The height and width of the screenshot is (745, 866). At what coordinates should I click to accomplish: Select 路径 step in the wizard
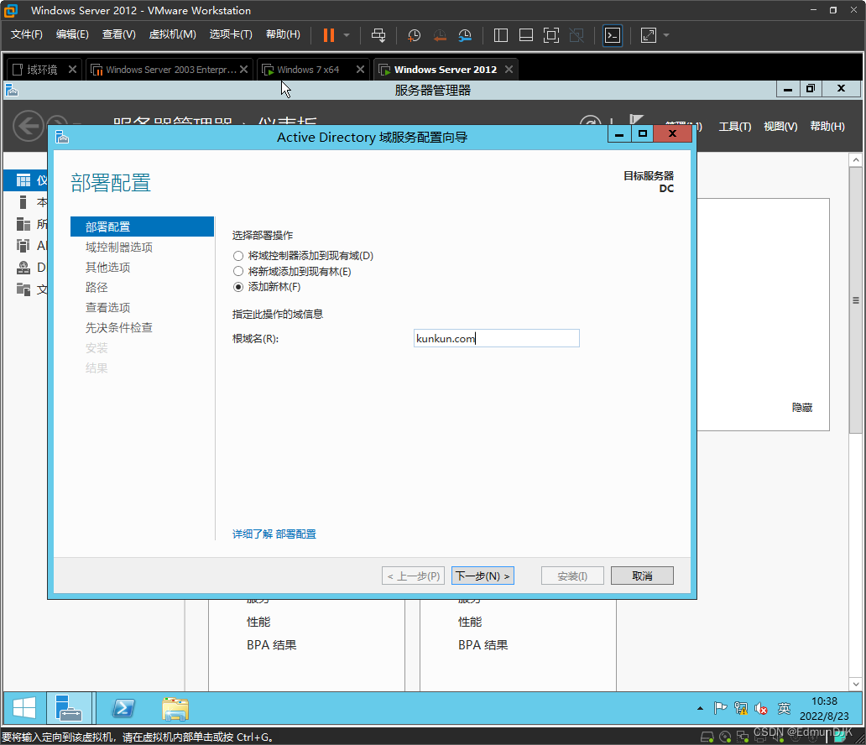(97, 287)
